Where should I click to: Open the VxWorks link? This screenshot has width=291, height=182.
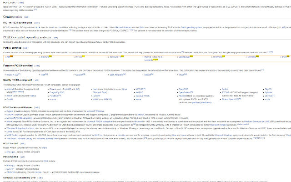click(251, 57)
